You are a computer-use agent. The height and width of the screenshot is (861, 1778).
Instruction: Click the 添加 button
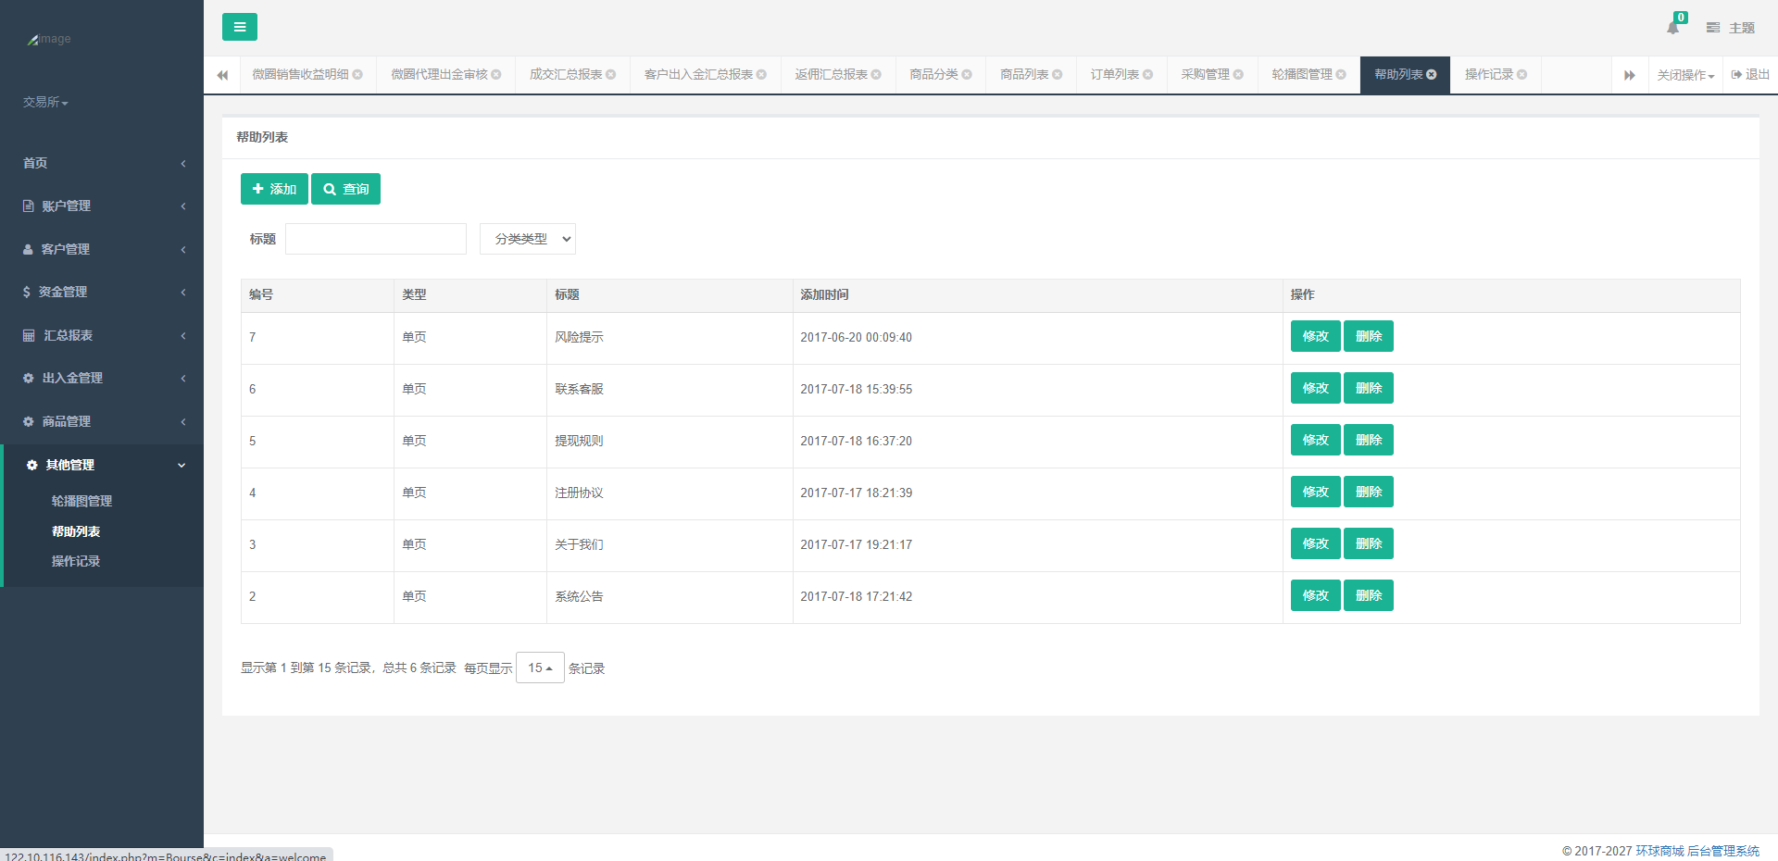tap(274, 189)
